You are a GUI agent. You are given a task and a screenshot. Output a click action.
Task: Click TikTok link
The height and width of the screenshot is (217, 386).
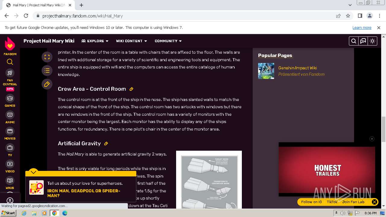click(332, 202)
